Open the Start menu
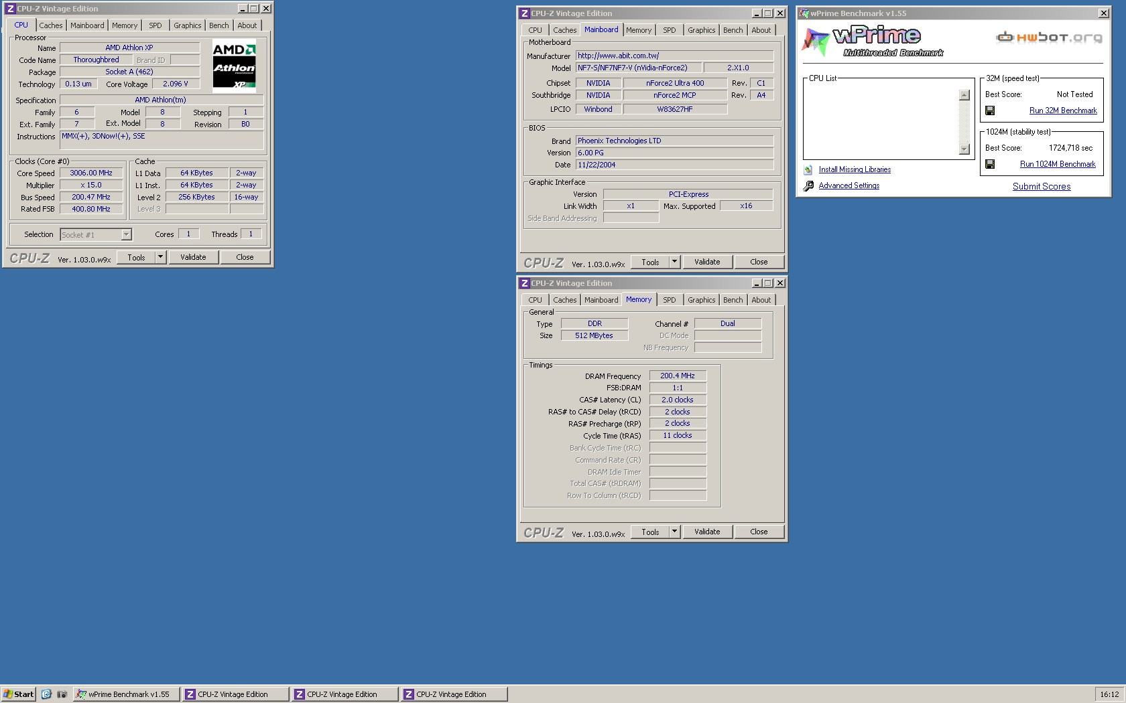The image size is (1126, 703). click(19, 694)
